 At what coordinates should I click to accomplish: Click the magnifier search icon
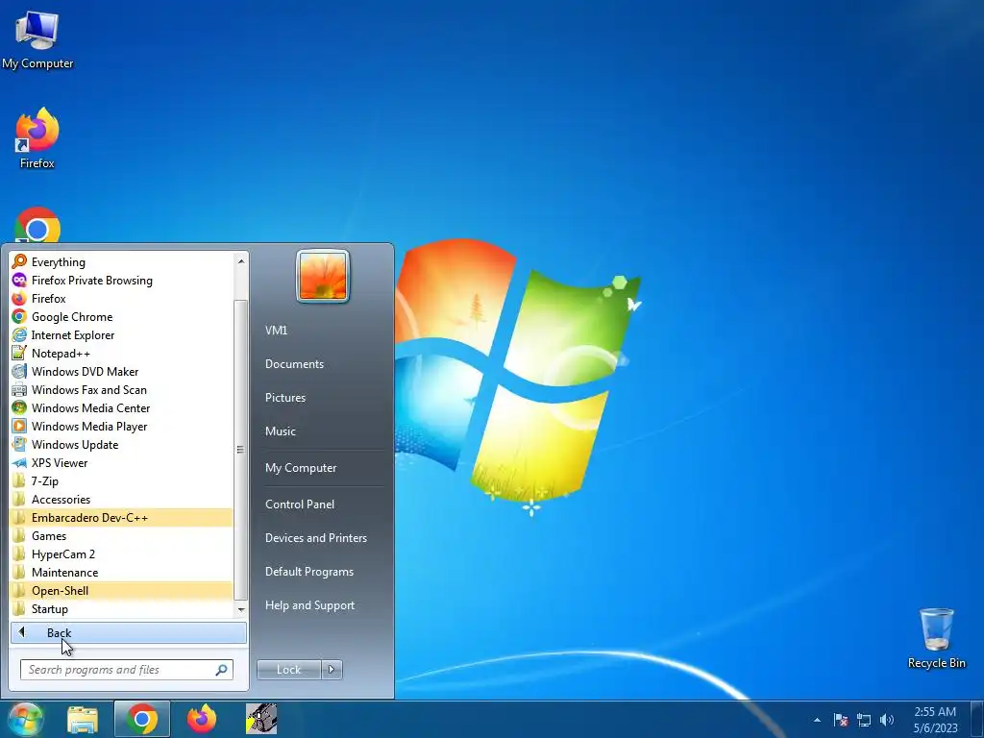point(221,670)
